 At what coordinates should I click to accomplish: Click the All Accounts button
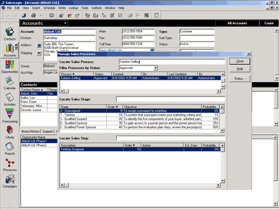point(237,23)
